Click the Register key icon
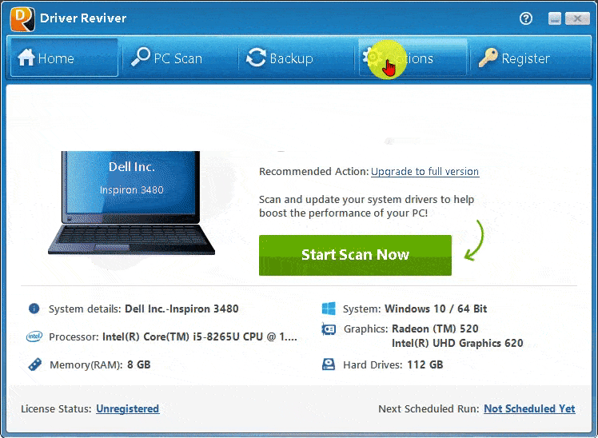 [488, 58]
